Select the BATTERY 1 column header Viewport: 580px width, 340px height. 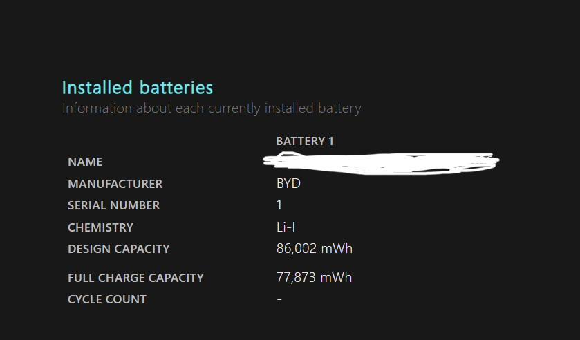pos(305,141)
